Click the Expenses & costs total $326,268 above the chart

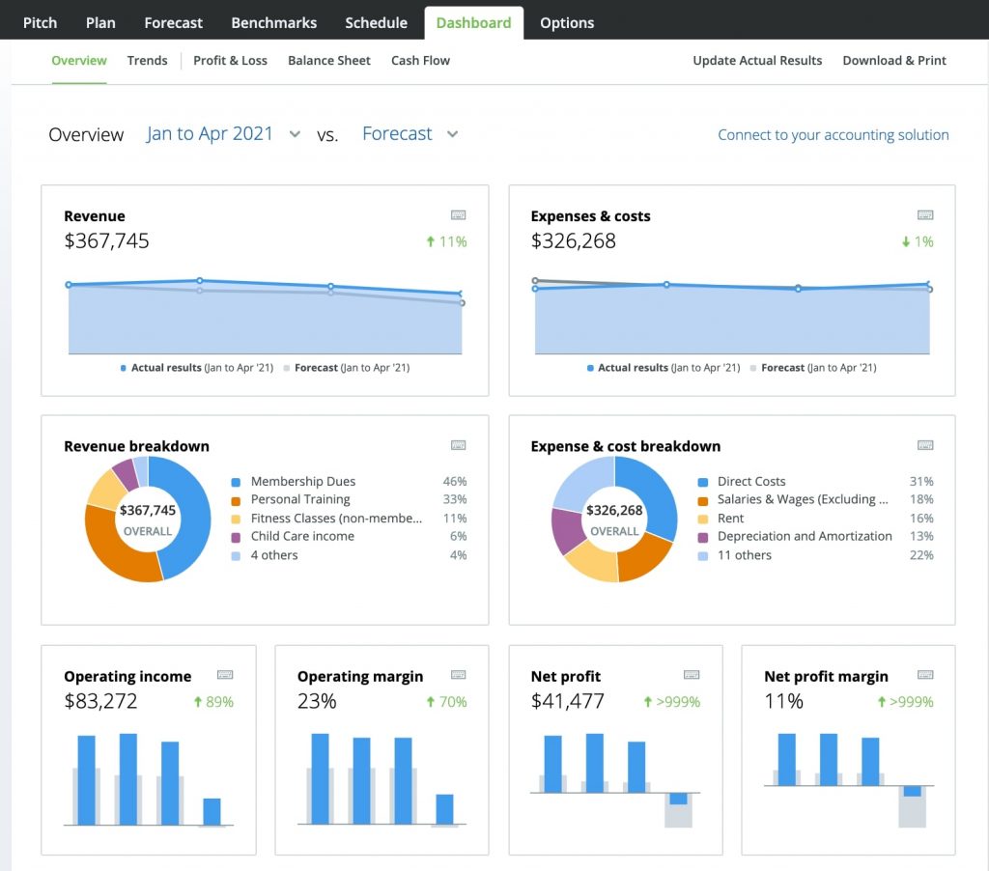coord(574,241)
